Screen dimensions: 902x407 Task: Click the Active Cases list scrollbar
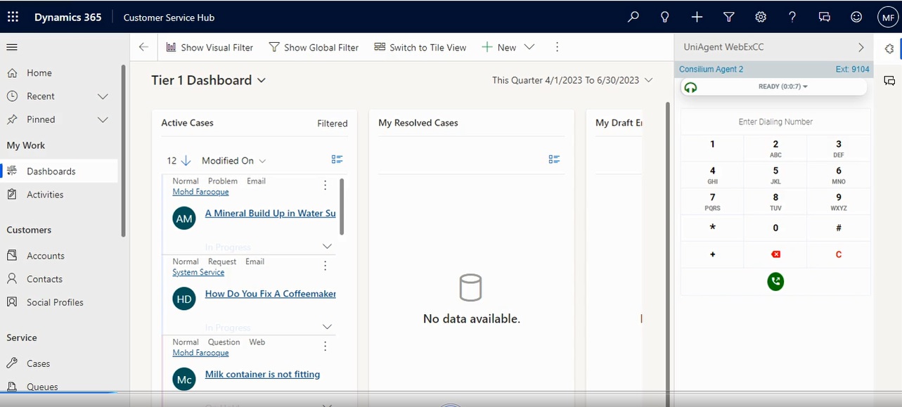click(x=342, y=206)
